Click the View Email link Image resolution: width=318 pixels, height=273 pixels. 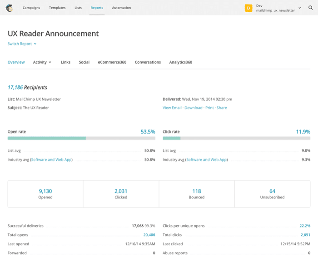172,108
